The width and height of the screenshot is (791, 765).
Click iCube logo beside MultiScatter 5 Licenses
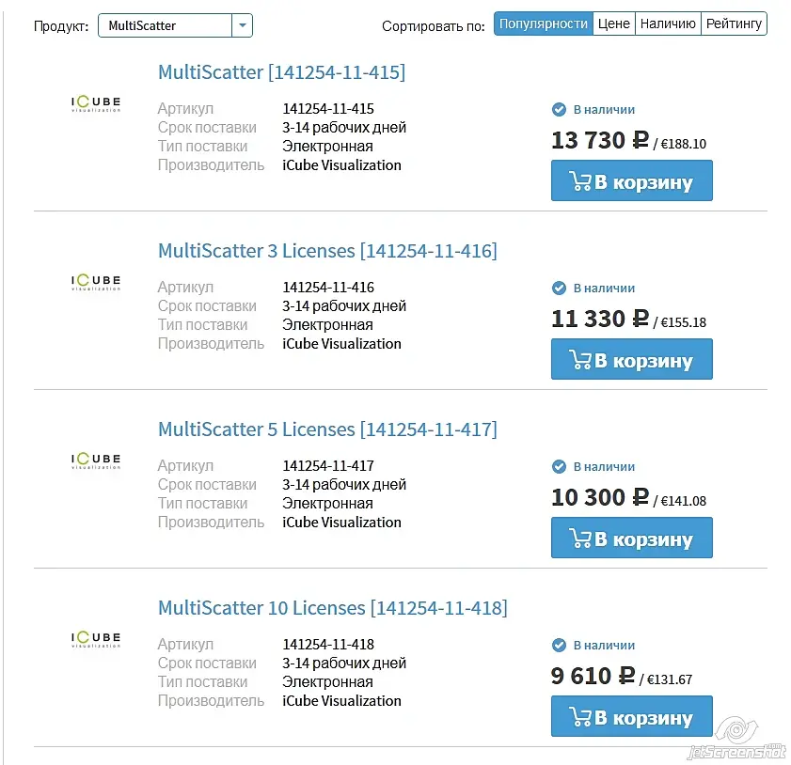(96, 461)
